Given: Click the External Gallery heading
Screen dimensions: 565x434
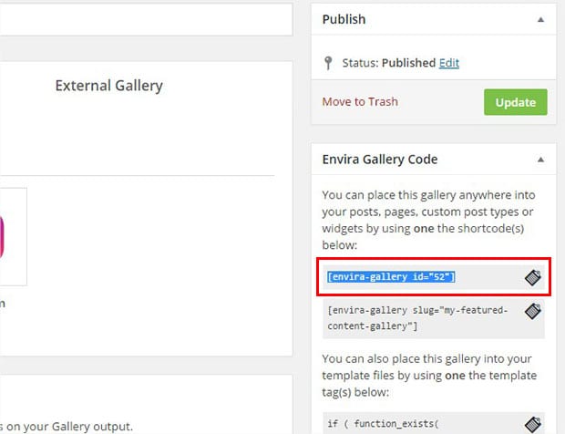Looking at the screenshot, I should (108, 86).
